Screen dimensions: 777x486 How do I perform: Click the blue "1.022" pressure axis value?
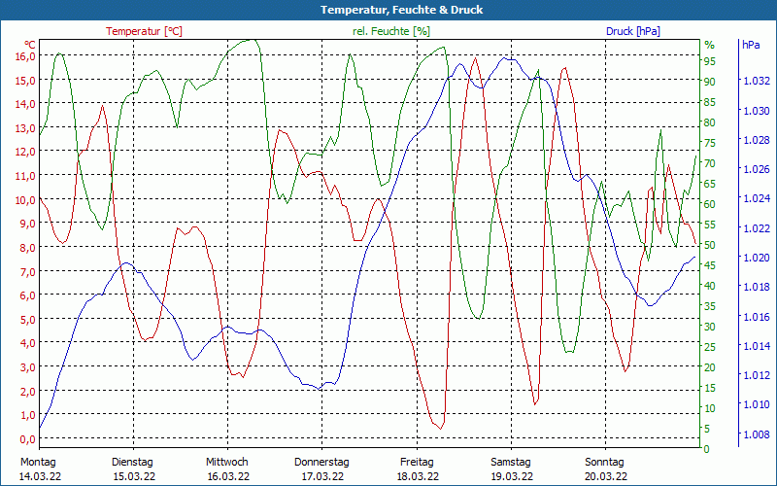tap(757, 228)
